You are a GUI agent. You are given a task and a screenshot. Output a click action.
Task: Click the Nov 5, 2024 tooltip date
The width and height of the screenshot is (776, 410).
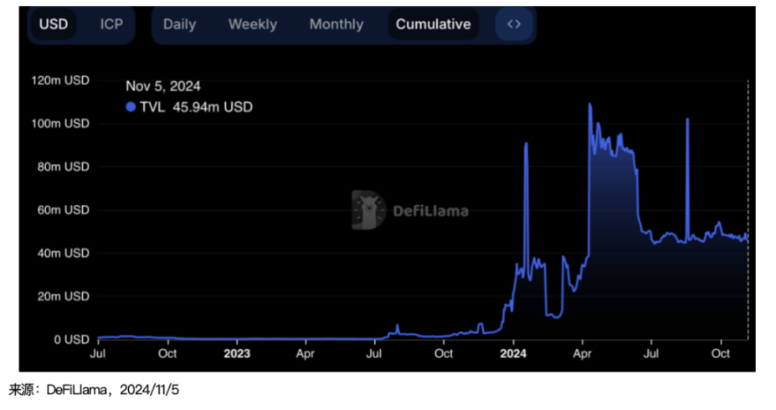(163, 86)
